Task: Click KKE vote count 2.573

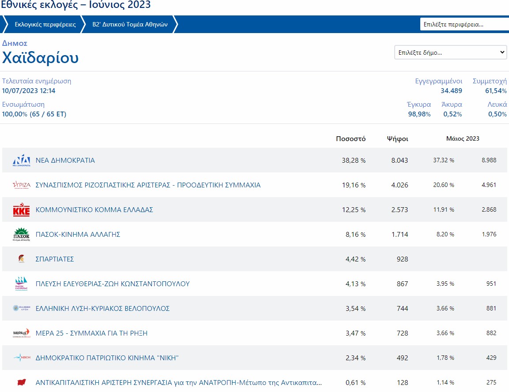Action: point(400,210)
